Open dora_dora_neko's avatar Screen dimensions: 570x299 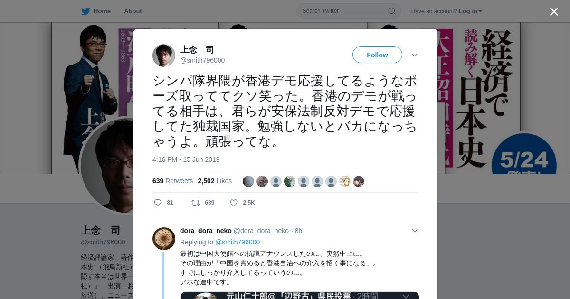point(164,239)
